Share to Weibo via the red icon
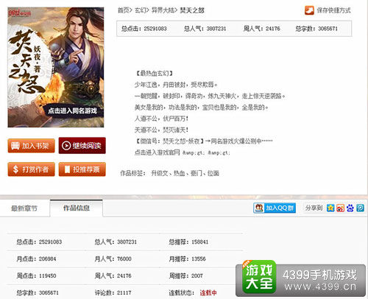Viewport: 368px width, 299px height. tap(340, 208)
